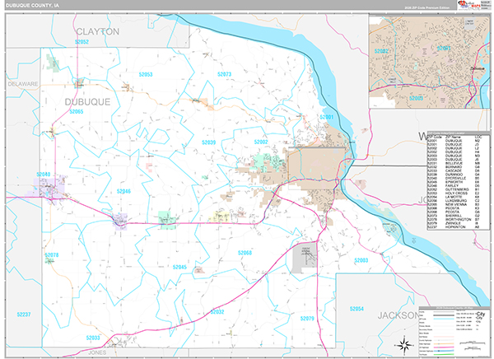This screenshot has height=359, width=494.
Task: Click ZIP code label 52073 on map
Action: 224,74
